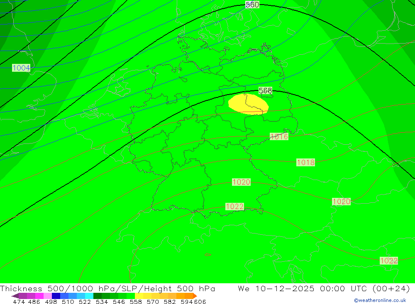Screen dimensions: 415x304
Task: Click the orange right arrow of the legend
Action: (195, 296)
